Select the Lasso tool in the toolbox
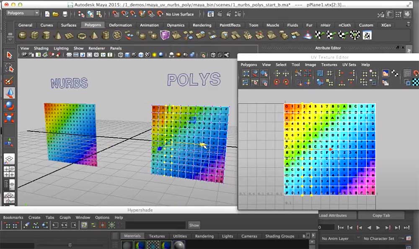 click(x=9, y=67)
